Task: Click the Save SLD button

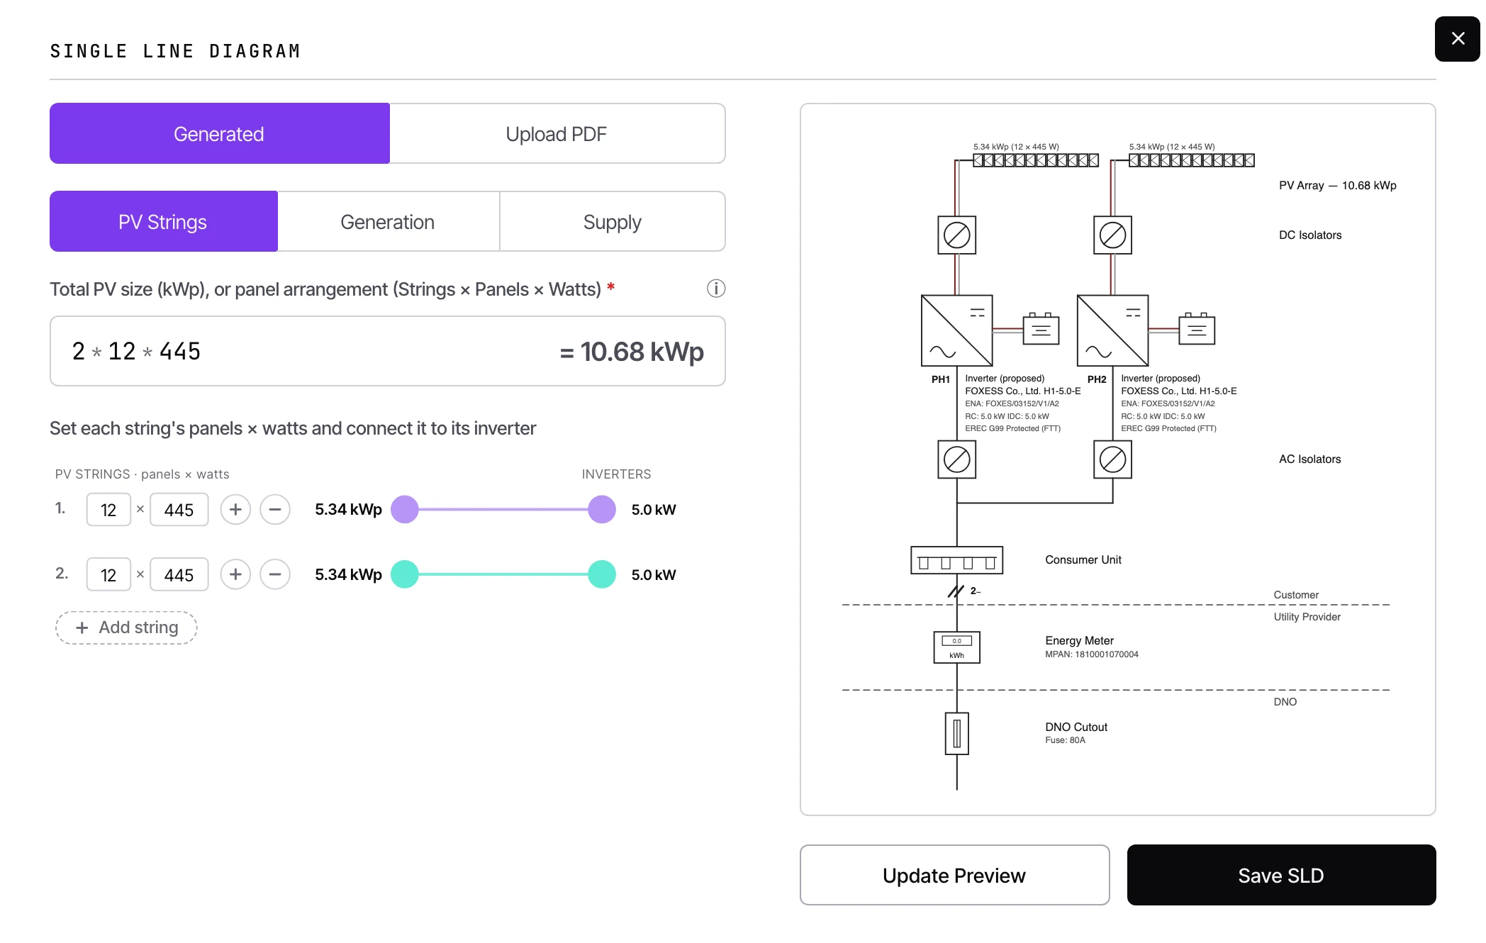Action: pos(1281,875)
